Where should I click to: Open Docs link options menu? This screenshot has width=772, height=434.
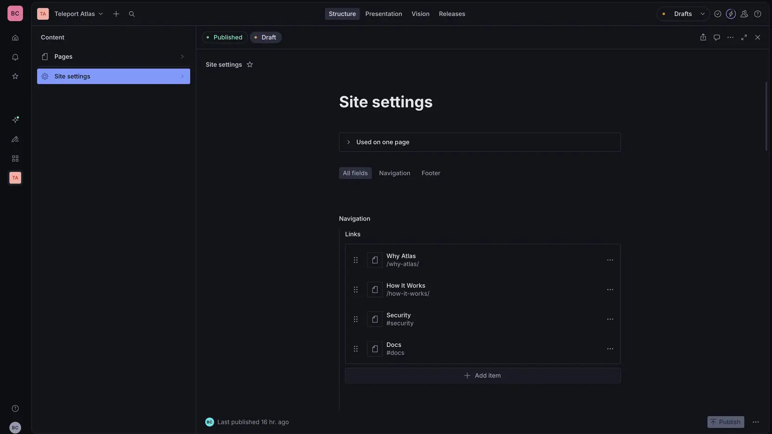pyautogui.click(x=610, y=349)
